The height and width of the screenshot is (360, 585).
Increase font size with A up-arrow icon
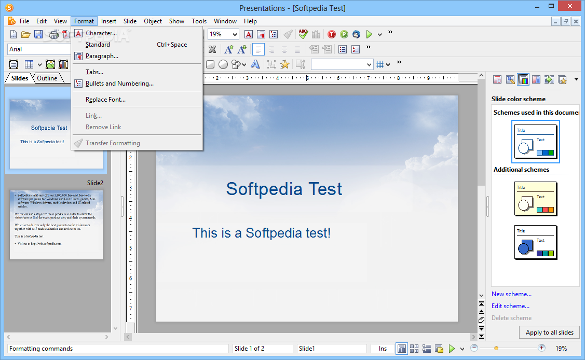click(229, 49)
